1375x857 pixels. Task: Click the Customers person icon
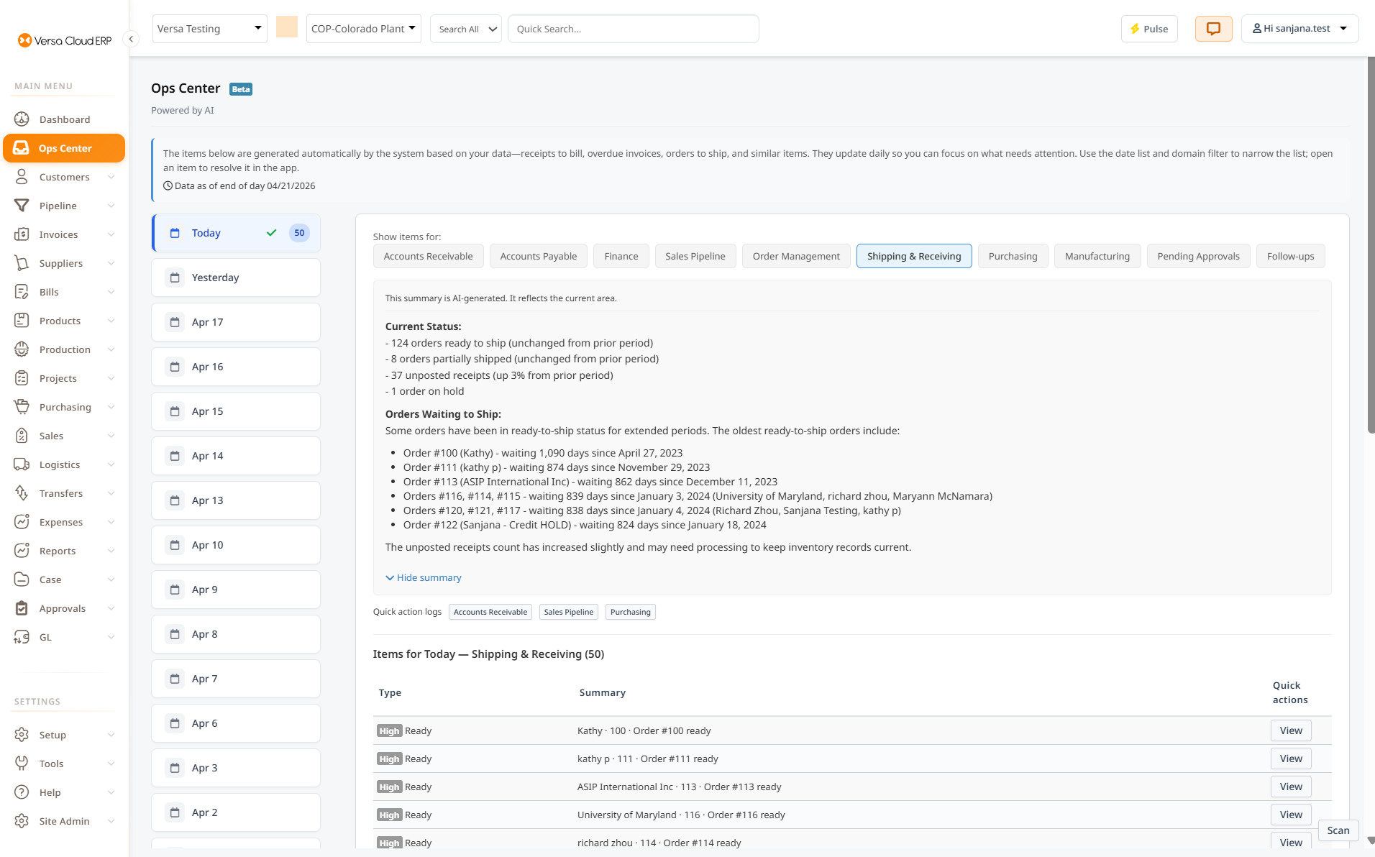pos(22,177)
